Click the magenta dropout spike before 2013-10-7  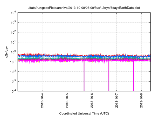coord(109,76)
